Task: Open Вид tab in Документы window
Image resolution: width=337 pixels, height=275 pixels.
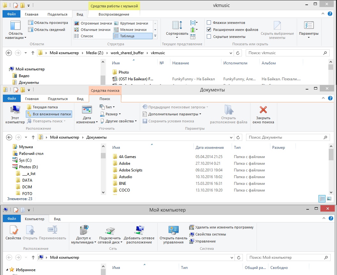Action: tap(80, 99)
